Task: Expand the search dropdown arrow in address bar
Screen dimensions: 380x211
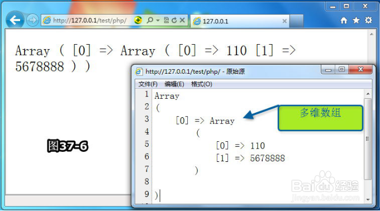Action: 158,20
